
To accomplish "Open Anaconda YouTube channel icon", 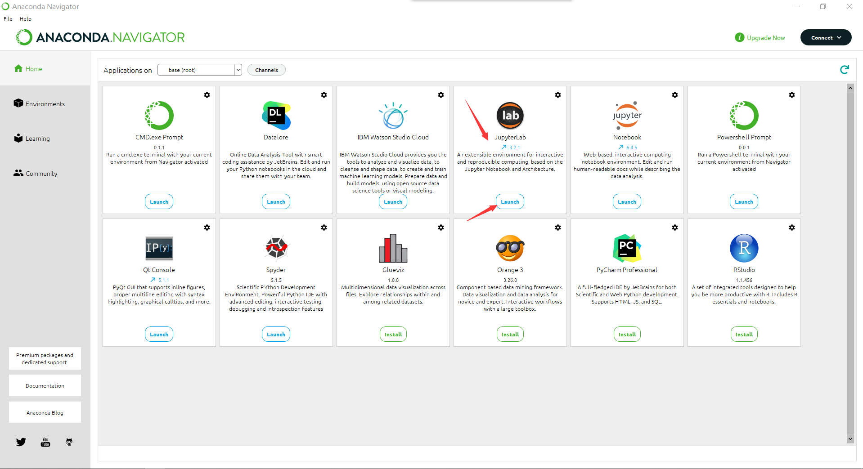I will 45,442.
